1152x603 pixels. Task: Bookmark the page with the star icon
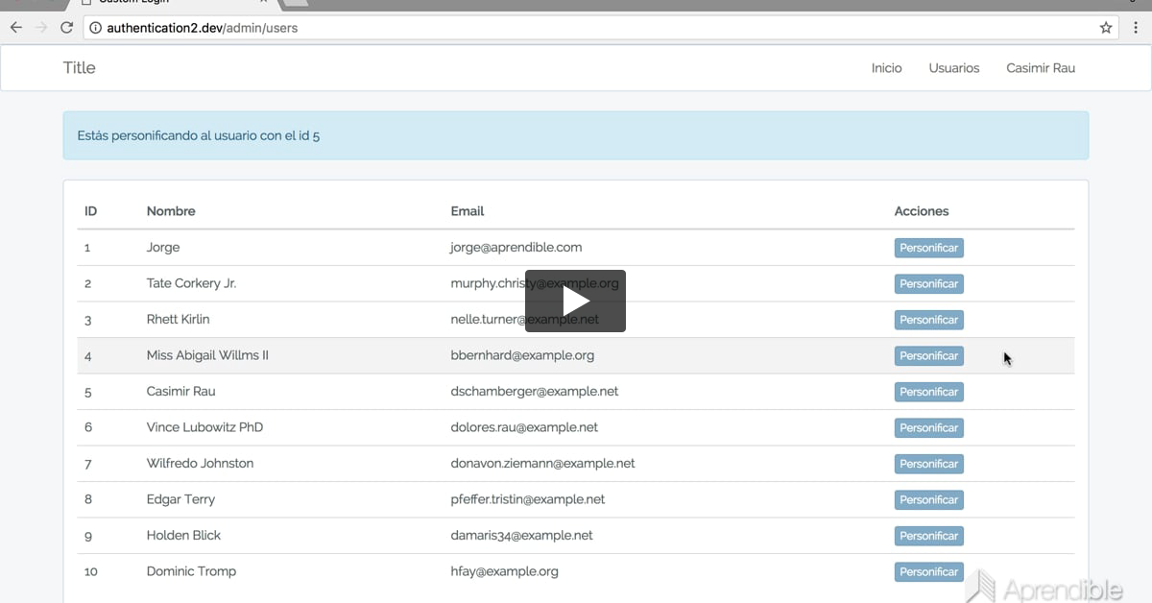[x=1106, y=28]
